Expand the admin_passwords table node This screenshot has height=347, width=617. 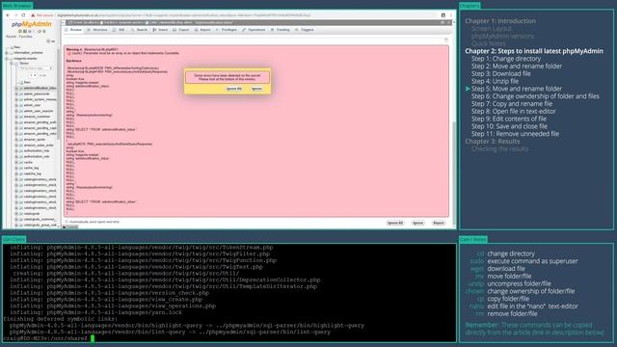pyautogui.click(x=16, y=94)
